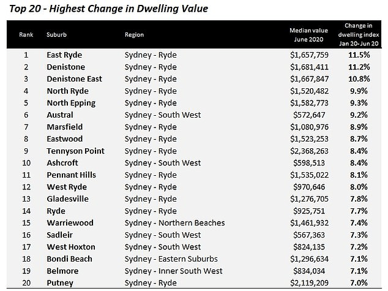388x291 pixels.
Task: Select the Pennant Hills suburb cell
Action: click(71, 175)
